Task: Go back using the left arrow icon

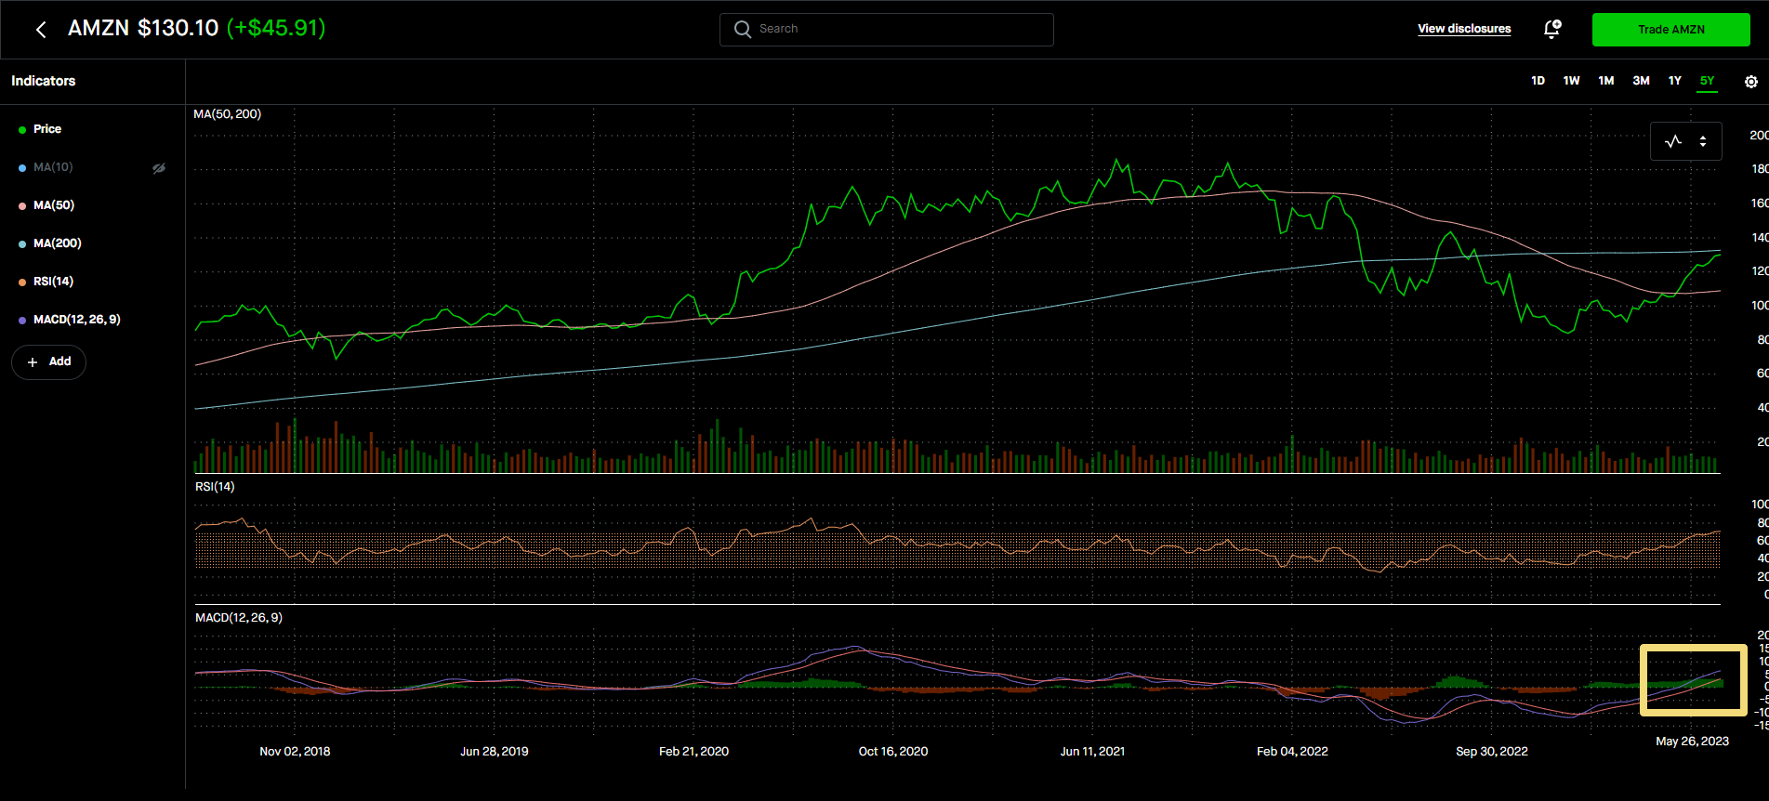Action: 41,30
